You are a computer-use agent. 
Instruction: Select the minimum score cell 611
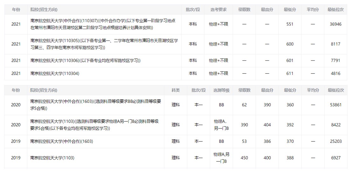click(x=290, y=74)
